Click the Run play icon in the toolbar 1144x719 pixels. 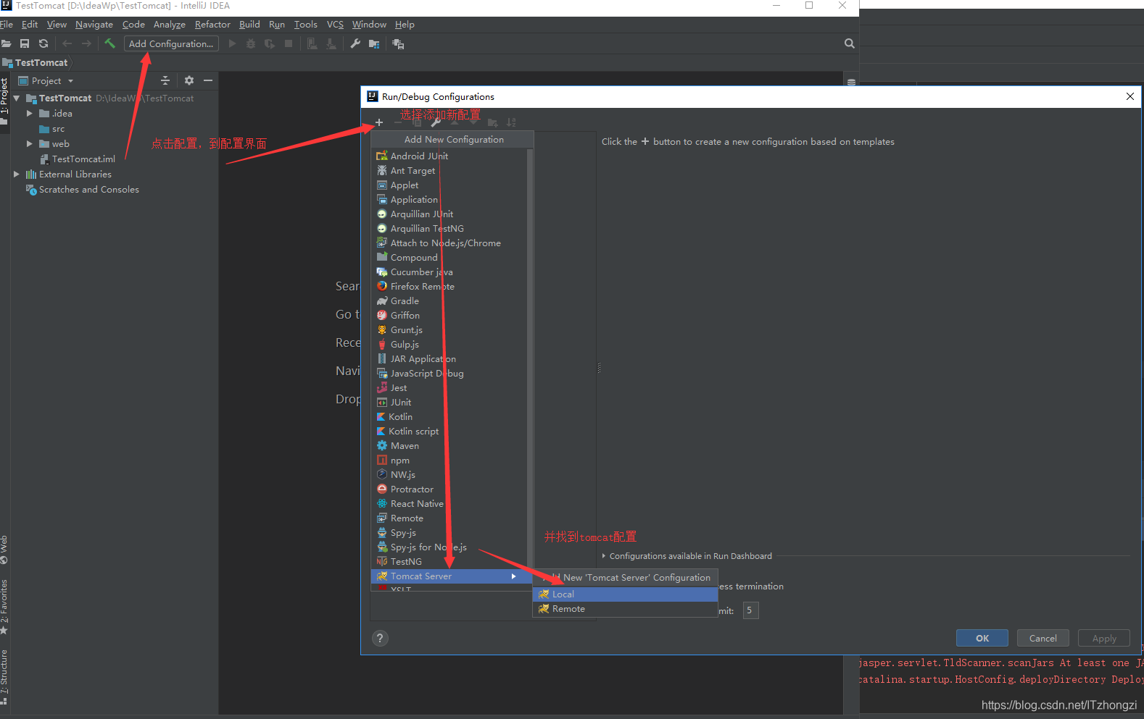tap(232, 43)
